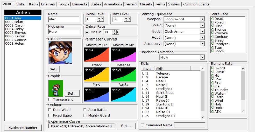The height and width of the screenshot is (132, 255).
Task: Enable the Dual Wield option
Action: (x=50, y=110)
